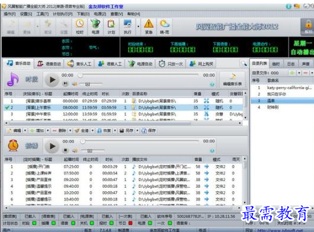Toggle the 一次 green status indicator
This screenshot has width=314, height=232.
(170, 223)
